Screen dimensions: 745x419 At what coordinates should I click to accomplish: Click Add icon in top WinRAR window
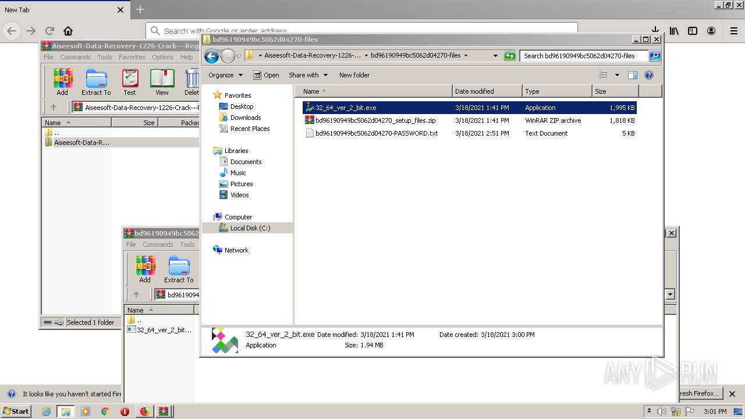point(62,82)
